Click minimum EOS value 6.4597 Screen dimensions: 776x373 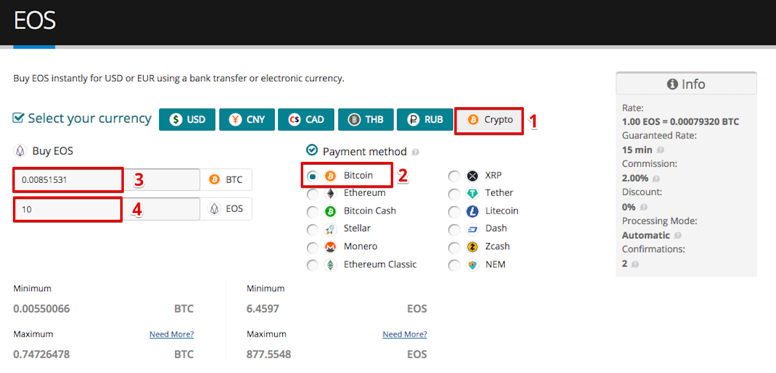coord(263,308)
